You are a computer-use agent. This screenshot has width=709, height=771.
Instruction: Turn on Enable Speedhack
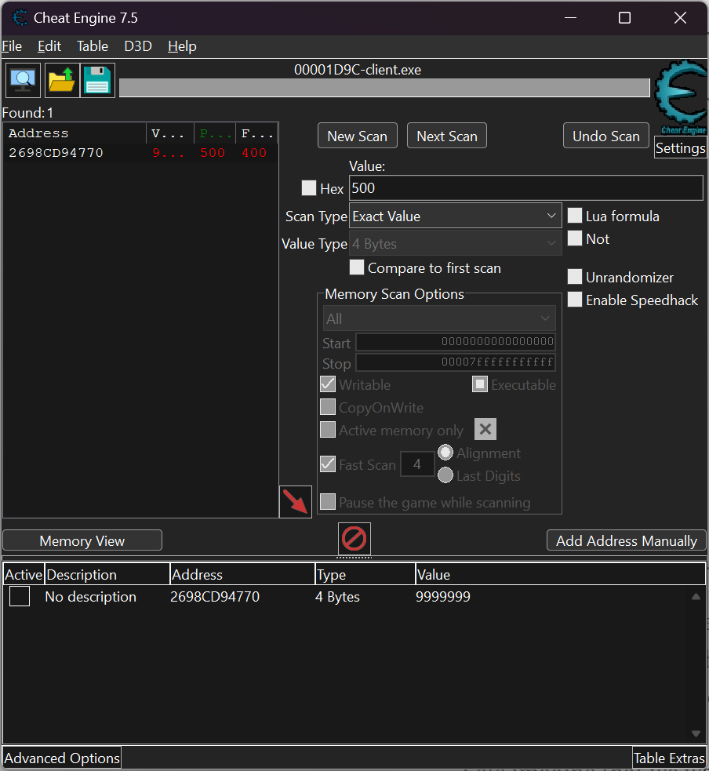[575, 300]
